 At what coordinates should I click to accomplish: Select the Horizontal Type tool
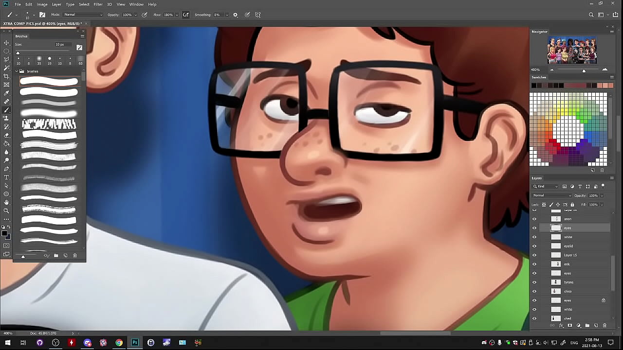pyautogui.click(x=6, y=177)
